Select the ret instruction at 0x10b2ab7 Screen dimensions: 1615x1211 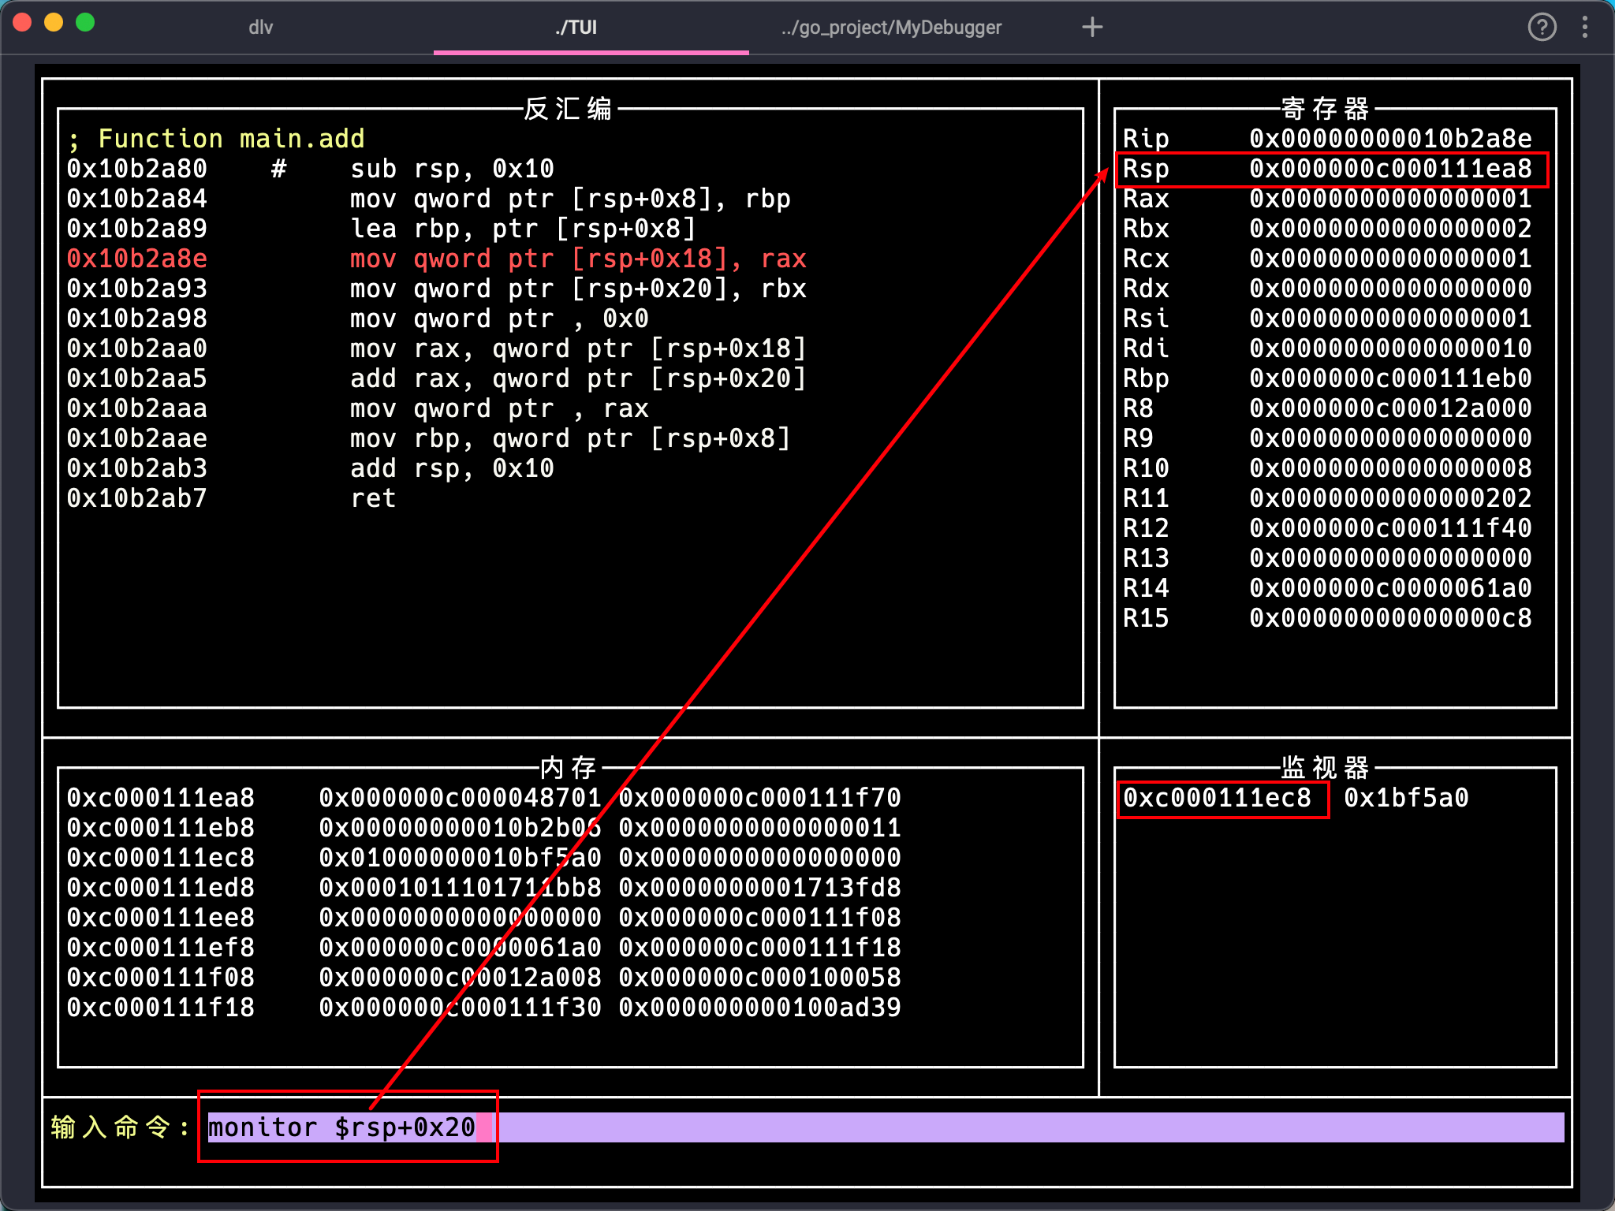pos(373,498)
